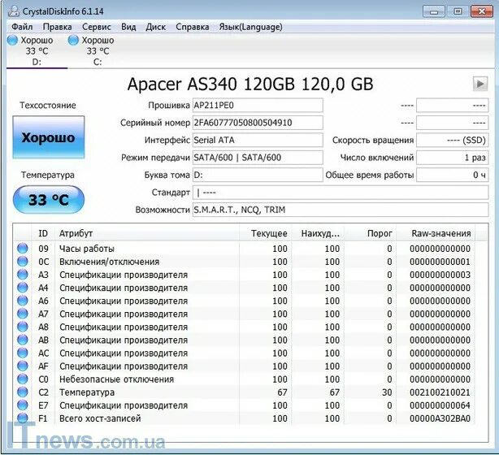Click the 33 °C temperature button
Screen dimensions: 499x455
(49, 200)
